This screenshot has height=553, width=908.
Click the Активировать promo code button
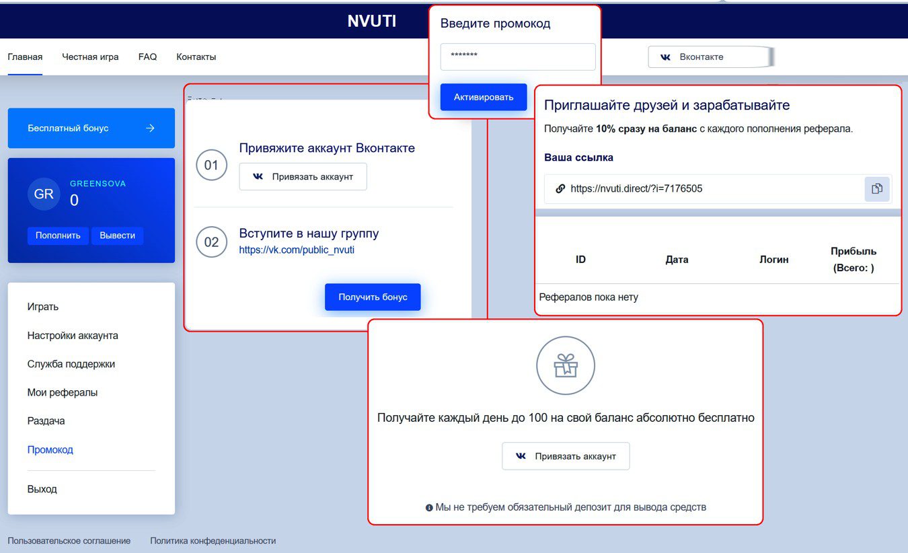pos(484,97)
